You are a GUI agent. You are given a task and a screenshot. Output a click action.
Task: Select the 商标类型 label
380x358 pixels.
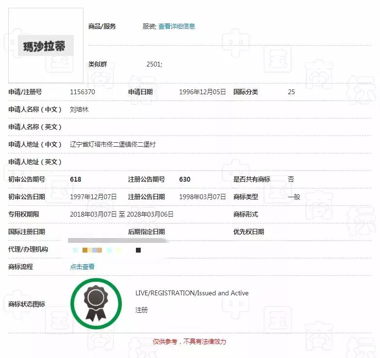(246, 197)
